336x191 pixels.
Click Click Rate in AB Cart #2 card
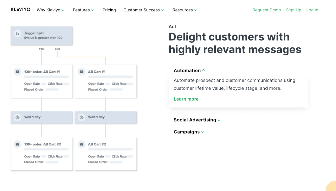tap(119, 157)
